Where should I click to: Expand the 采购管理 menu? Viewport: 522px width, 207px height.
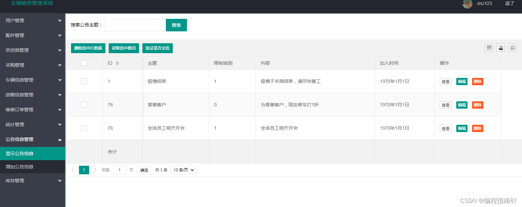(32, 65)
